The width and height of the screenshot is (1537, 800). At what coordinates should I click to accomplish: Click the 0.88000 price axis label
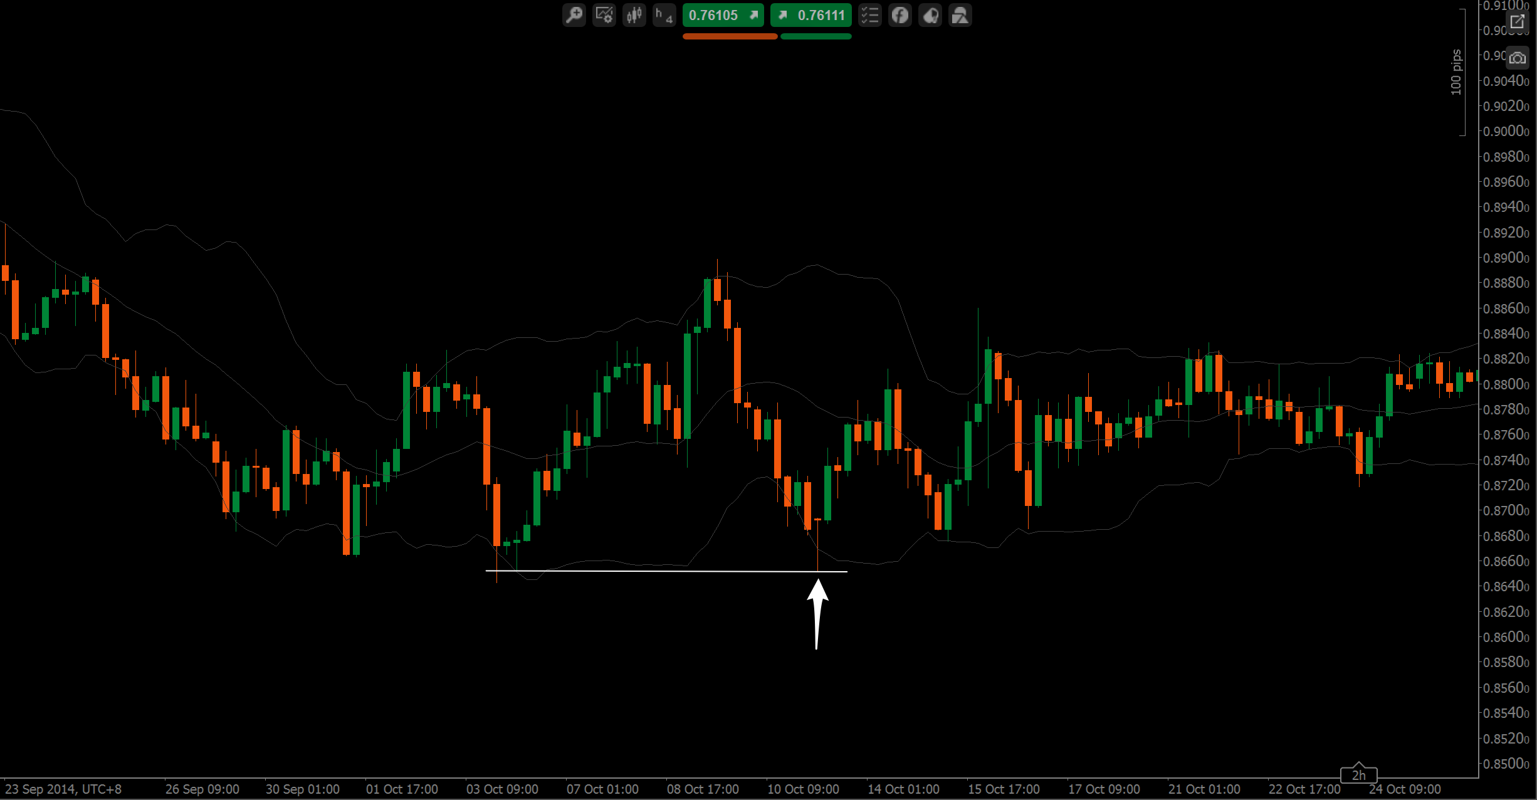pyautogui.click(x=1506, y=384)
